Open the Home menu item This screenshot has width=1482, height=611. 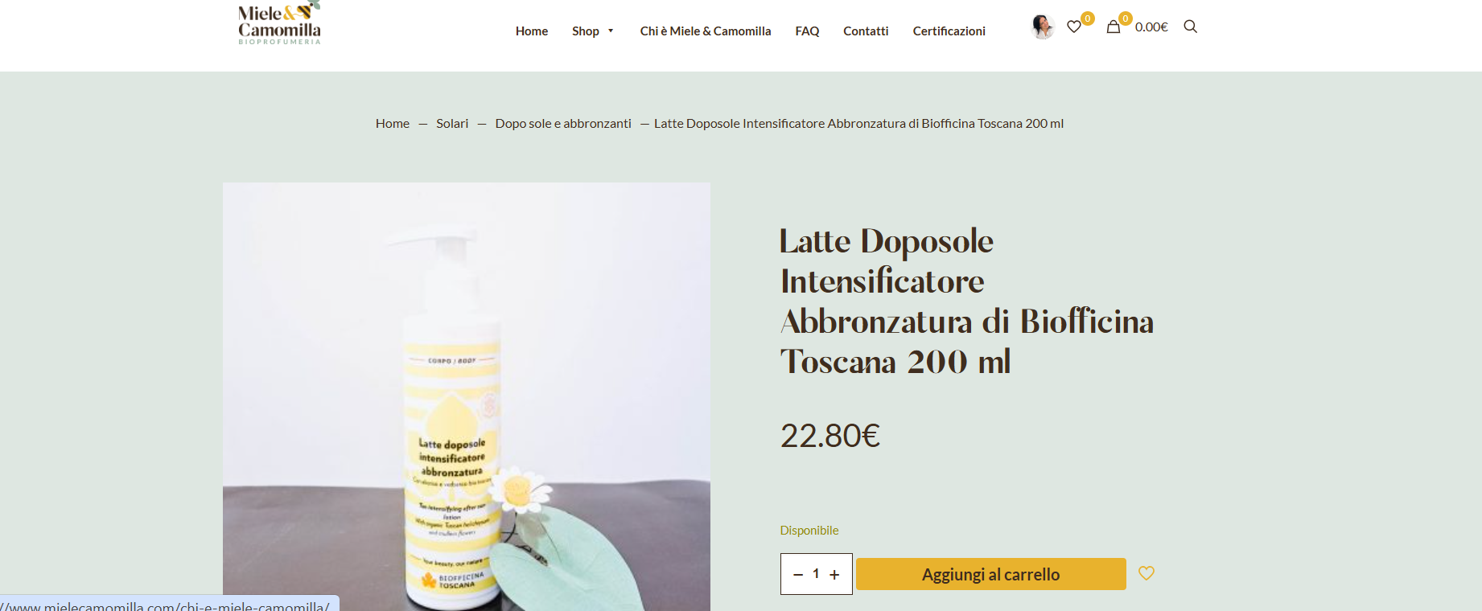pyautogui.click(x=532, y=31)
